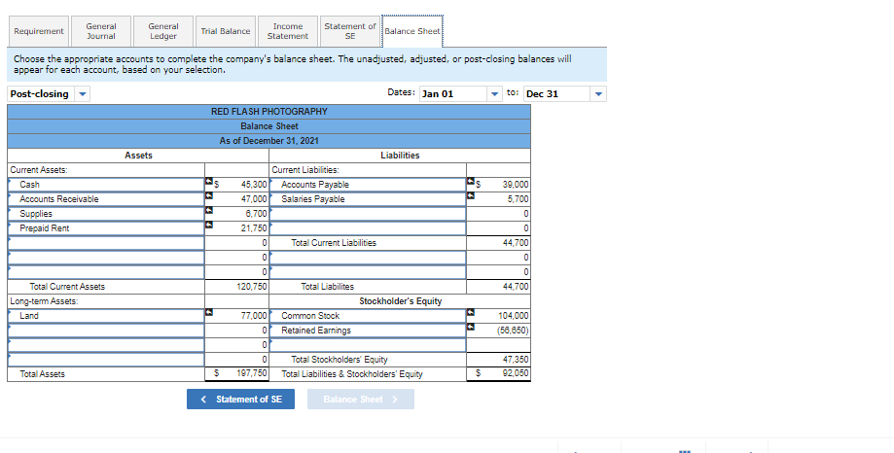Click the Prepaid Rent amount 21,750
Viewport: 894px width, 453px height.
(x=254, y=227)
